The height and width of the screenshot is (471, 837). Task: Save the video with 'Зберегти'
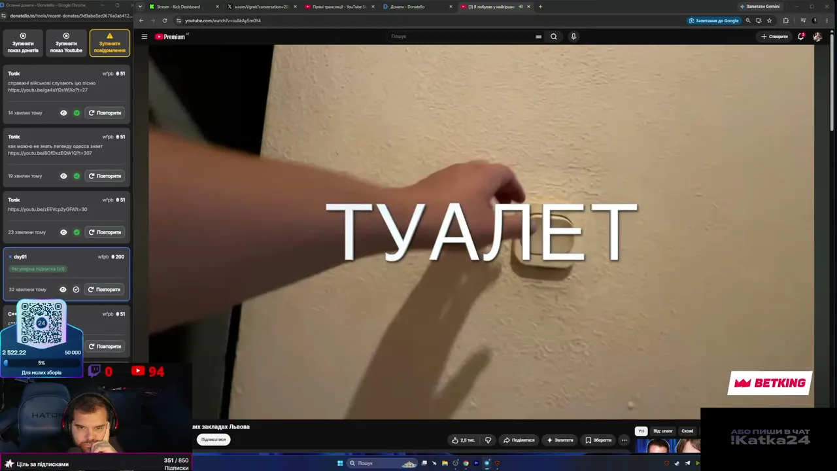[598, 440]
